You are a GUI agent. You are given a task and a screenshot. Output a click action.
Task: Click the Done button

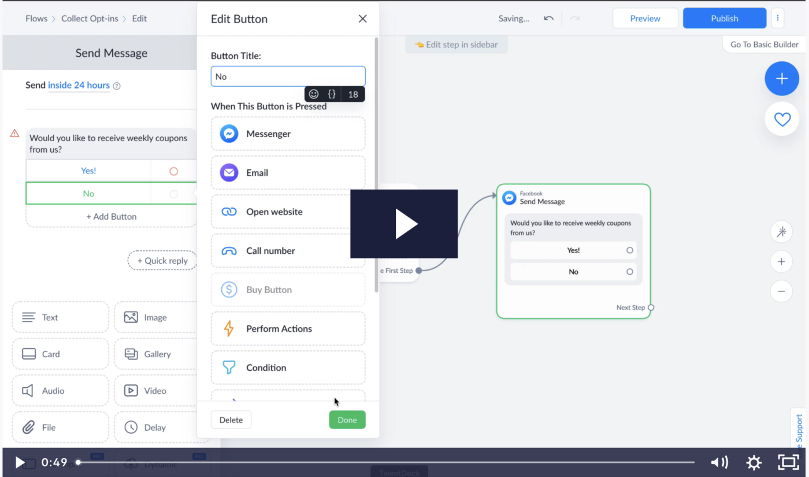point(347,420)
